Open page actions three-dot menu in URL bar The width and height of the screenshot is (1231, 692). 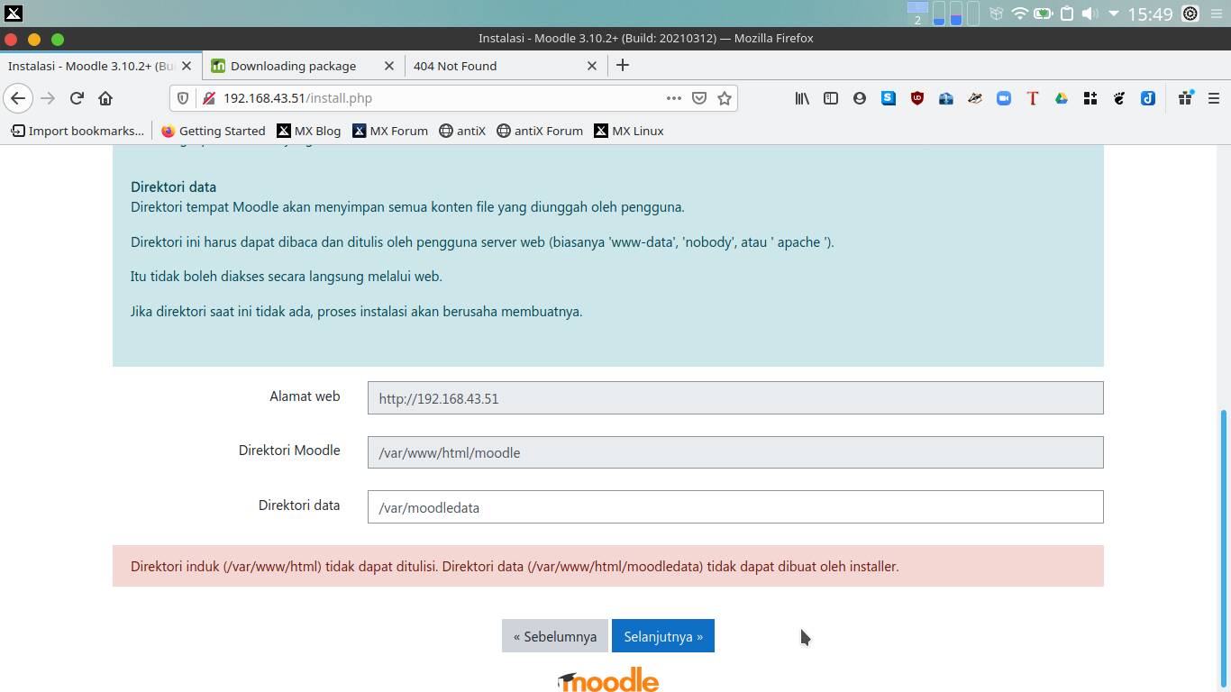pos(673,98)
